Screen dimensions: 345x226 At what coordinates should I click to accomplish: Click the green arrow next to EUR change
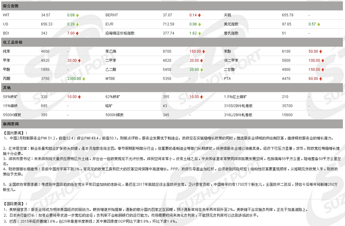(x=199, y=25)
